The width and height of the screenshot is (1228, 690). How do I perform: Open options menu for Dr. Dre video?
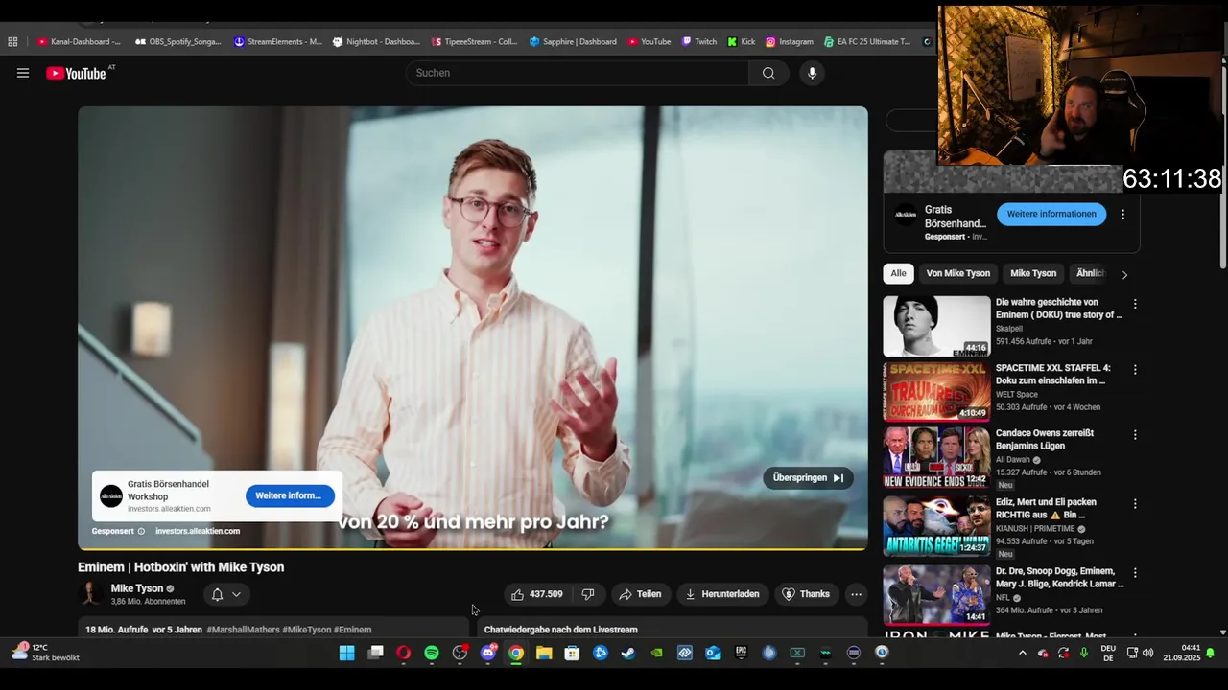tap(1135, 572)
